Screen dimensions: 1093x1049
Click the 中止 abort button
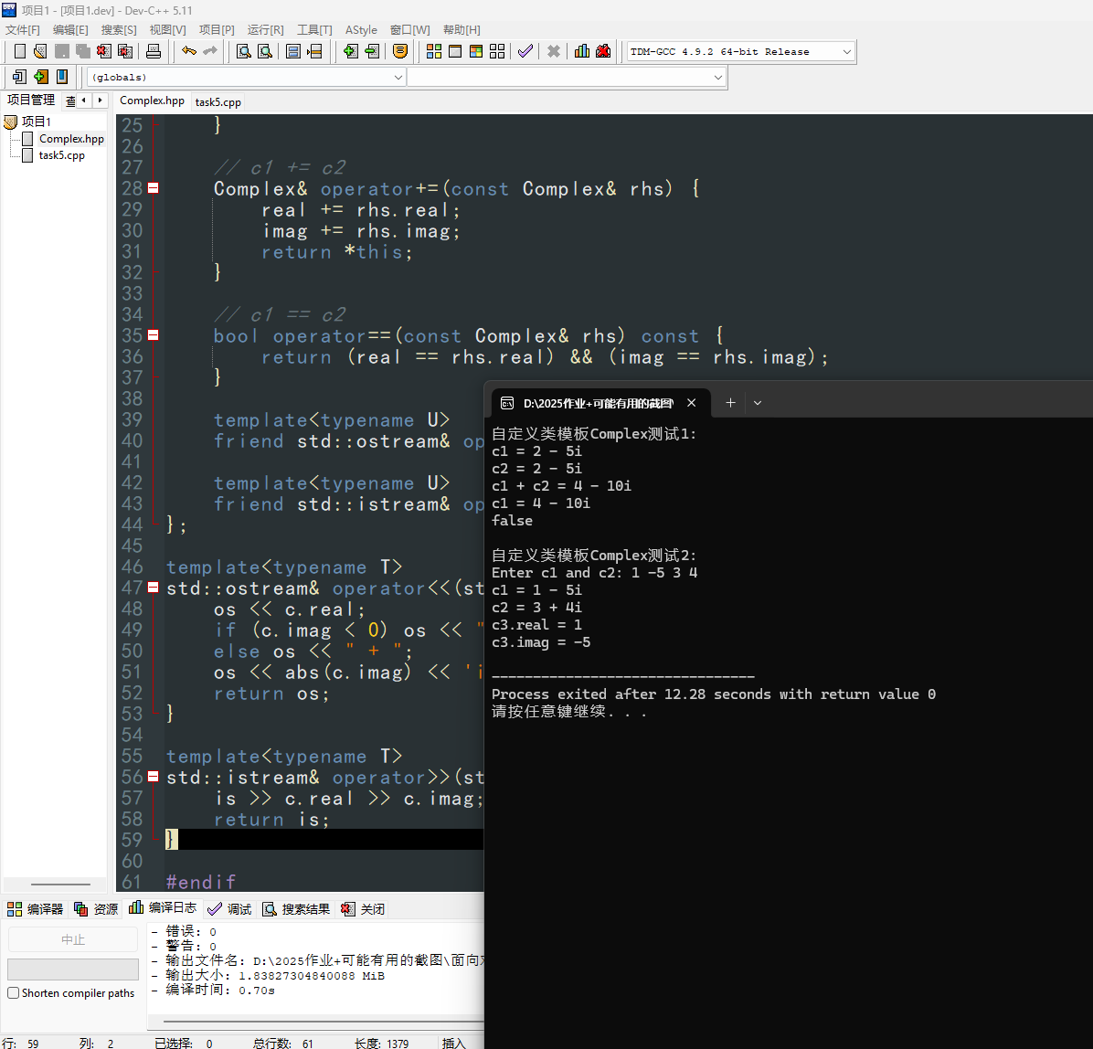(x=72, y=939)
